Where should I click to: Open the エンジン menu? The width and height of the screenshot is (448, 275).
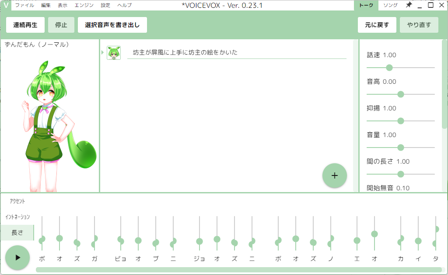pos(84,5)
